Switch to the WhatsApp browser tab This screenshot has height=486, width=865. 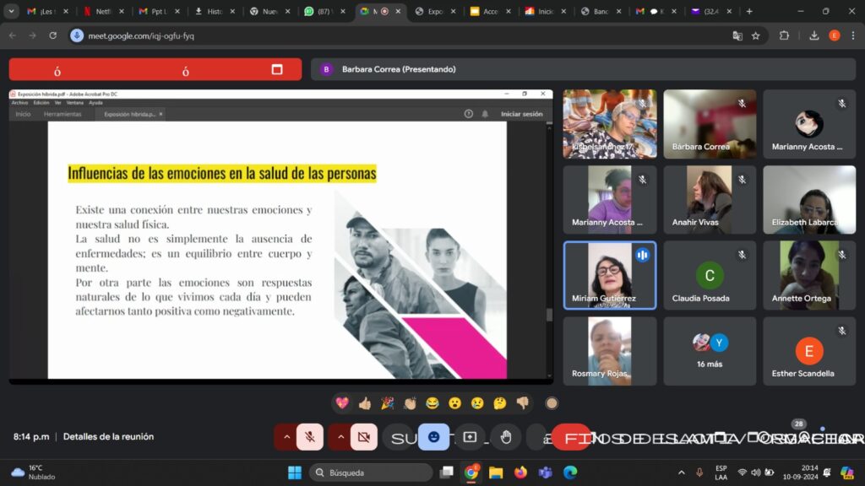(321, 12)
